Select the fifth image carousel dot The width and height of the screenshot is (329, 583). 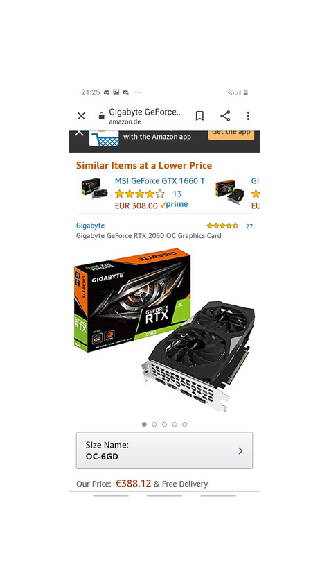coord(185,424)
